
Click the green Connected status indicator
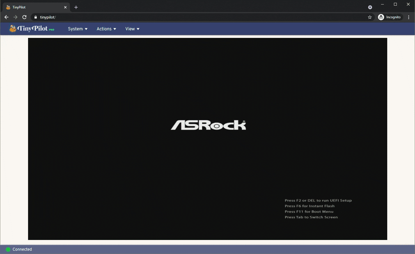pos(8,249)
